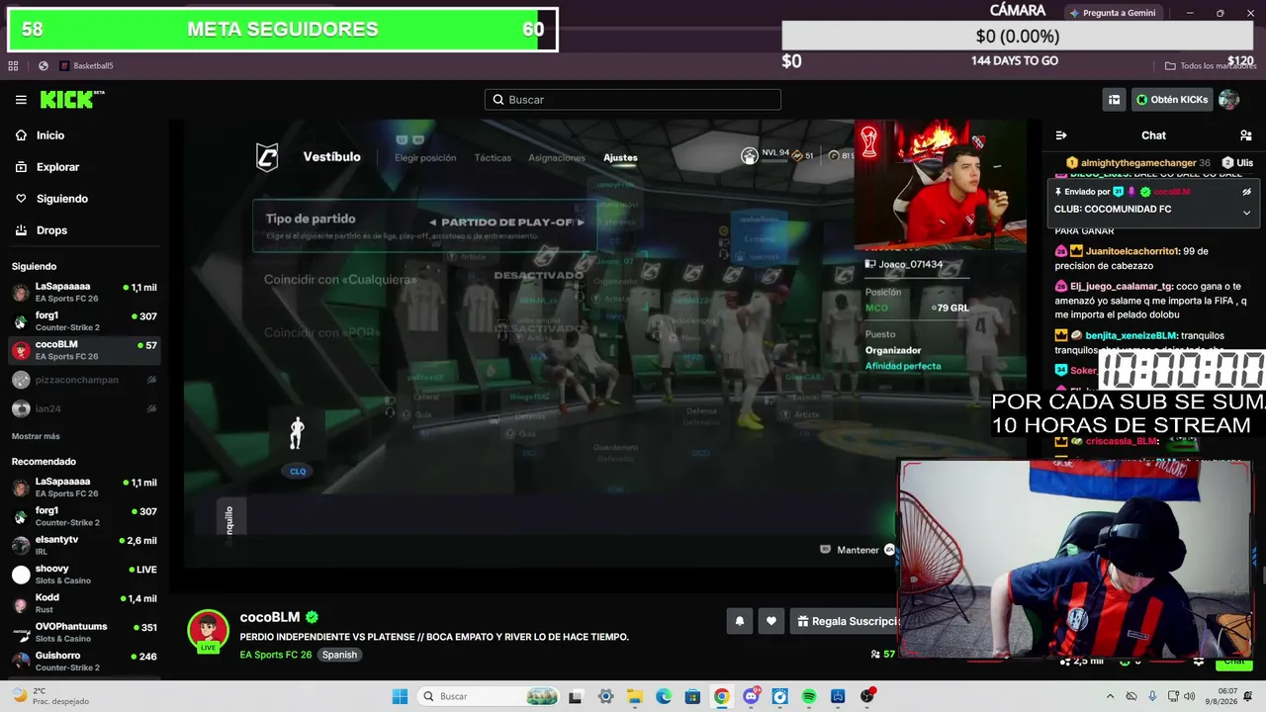The height and width of the screenshot is (712, 1266).
Task: Open Guishorro recommended channel
Action: [84, 661]
